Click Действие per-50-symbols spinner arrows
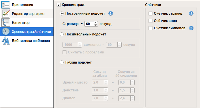The height and width of the screenshot is (108, 200). tap(132, 90)
